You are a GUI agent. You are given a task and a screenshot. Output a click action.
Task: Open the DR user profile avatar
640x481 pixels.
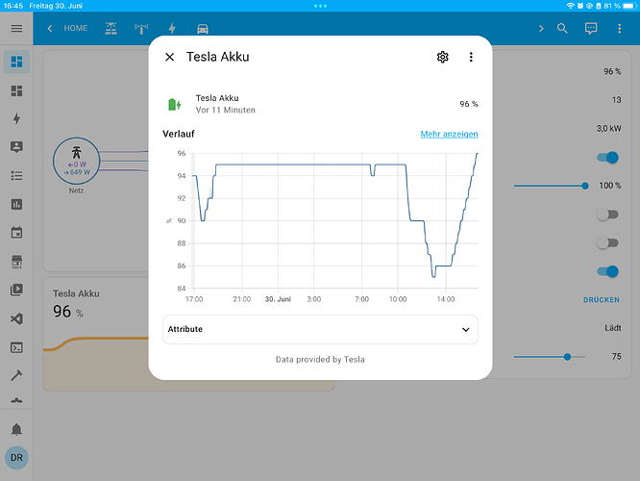point(16,458)
